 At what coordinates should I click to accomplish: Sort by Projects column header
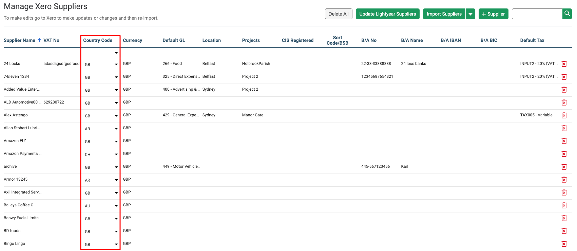click(x=251, y=40)
